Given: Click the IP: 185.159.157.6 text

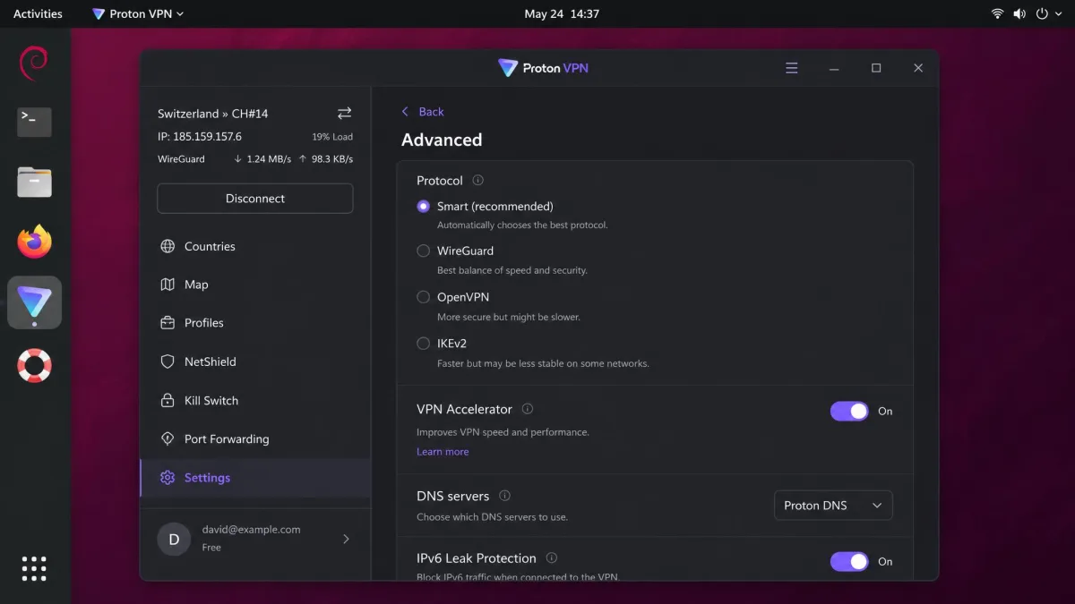Looking at the screenshot, I should click(x=200, y=137).
